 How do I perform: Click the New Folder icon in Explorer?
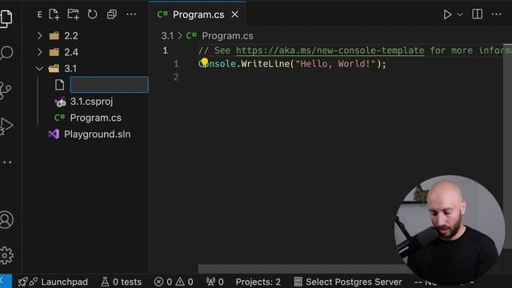click(x=73, y=14)
